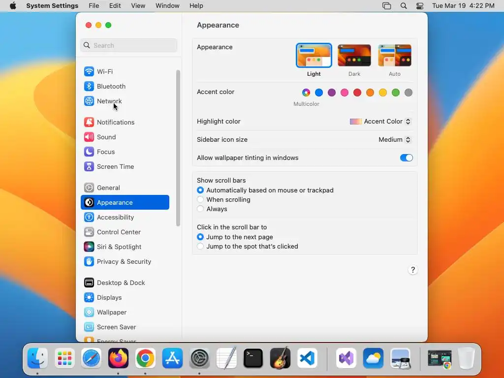
Task: Select red accent color
Action: (357, 93)
